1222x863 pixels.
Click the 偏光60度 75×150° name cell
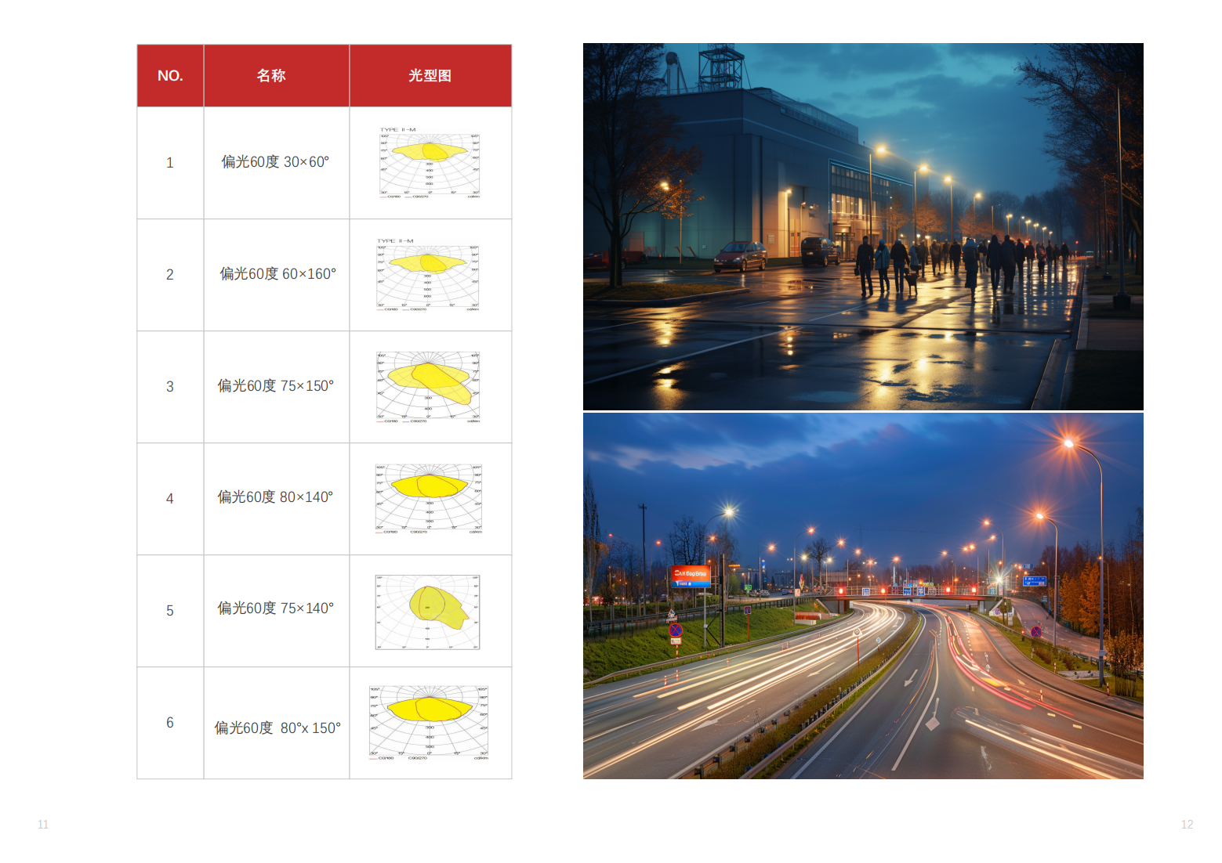275,386
